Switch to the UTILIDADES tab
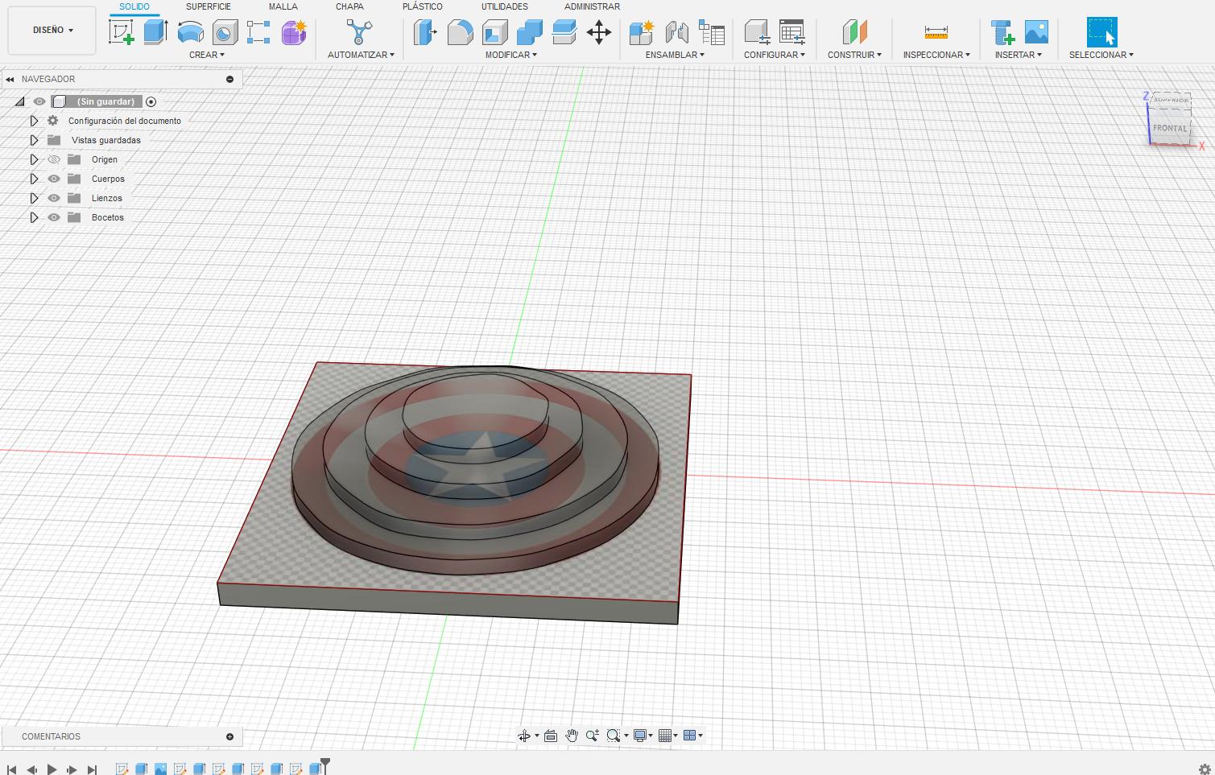The height and width of the screenshot is (775, 1215). coord(504,6)
